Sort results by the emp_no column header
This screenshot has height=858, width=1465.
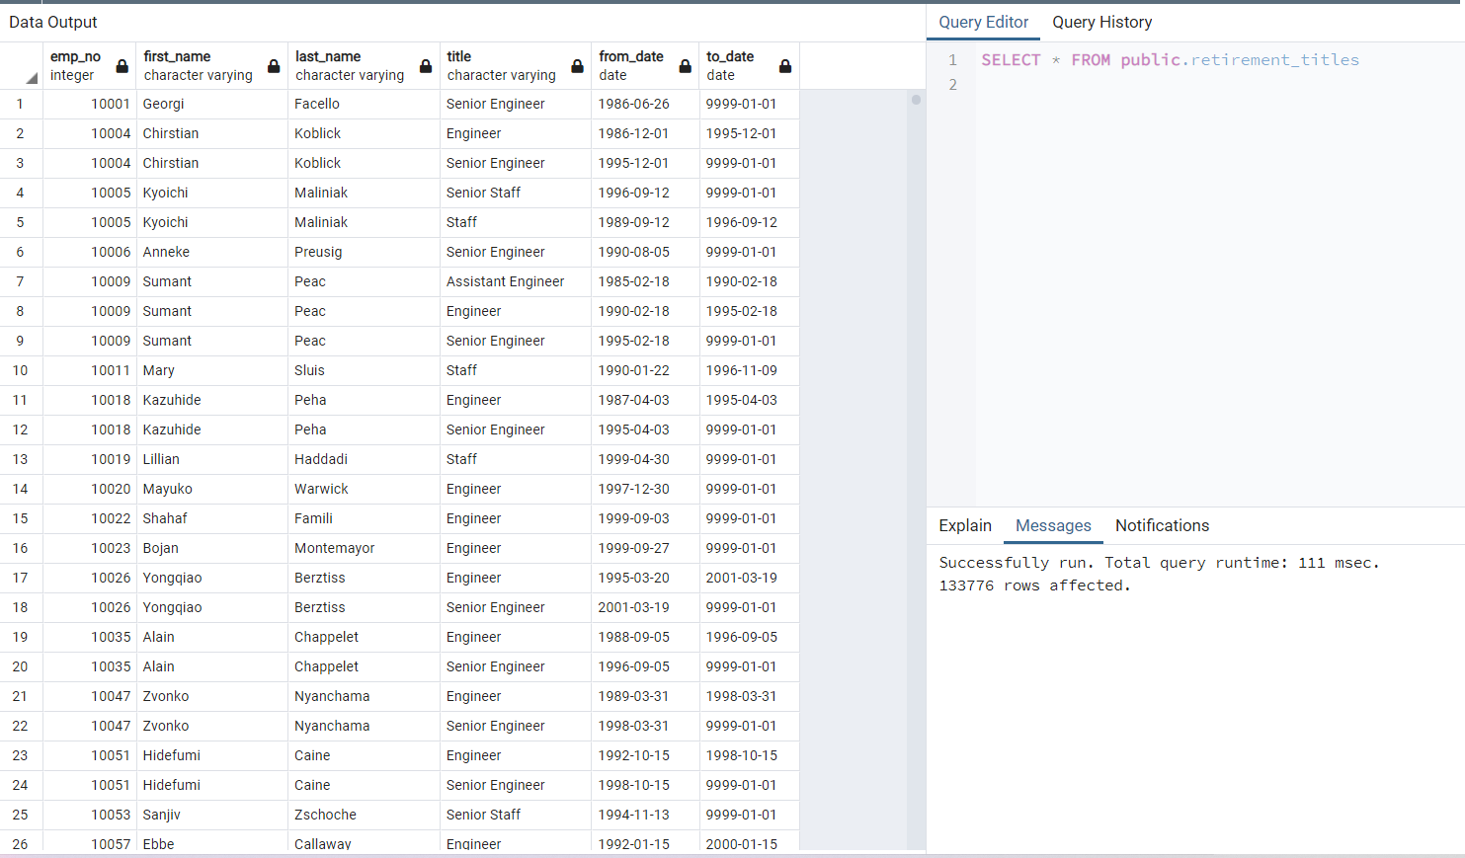(73, 56)
